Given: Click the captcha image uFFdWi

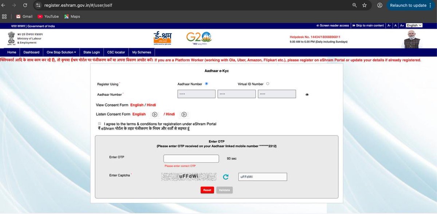Looking at the screenshot, I should pyautogui.click(x=189, y=177).
